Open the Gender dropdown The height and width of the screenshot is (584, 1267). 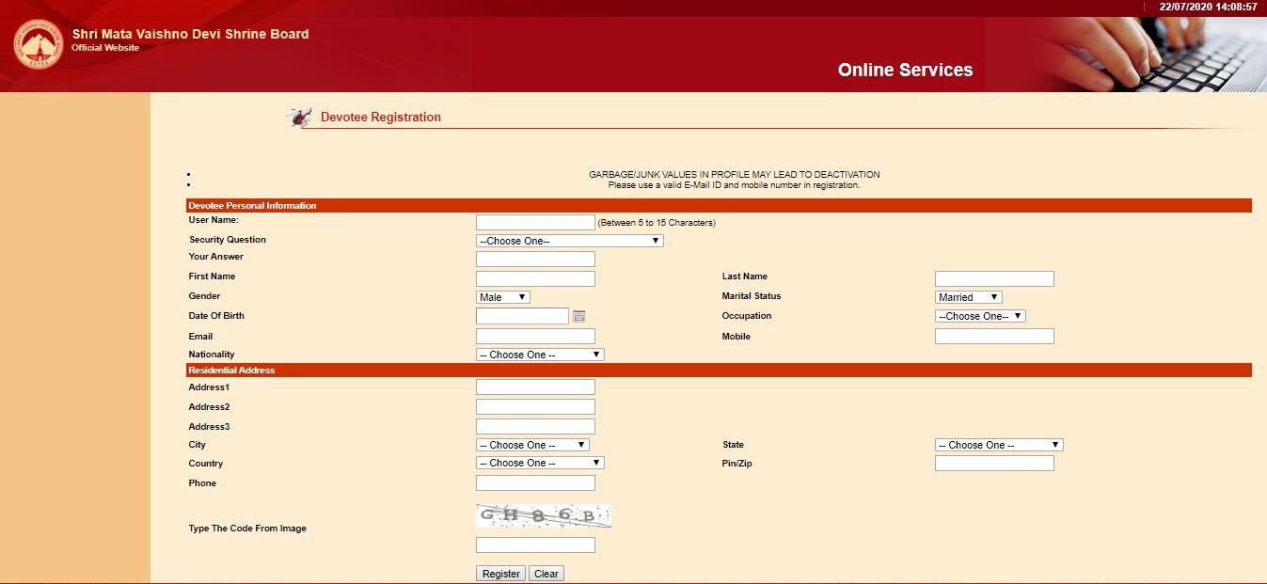pyautogui.click(x=503, y=297)
